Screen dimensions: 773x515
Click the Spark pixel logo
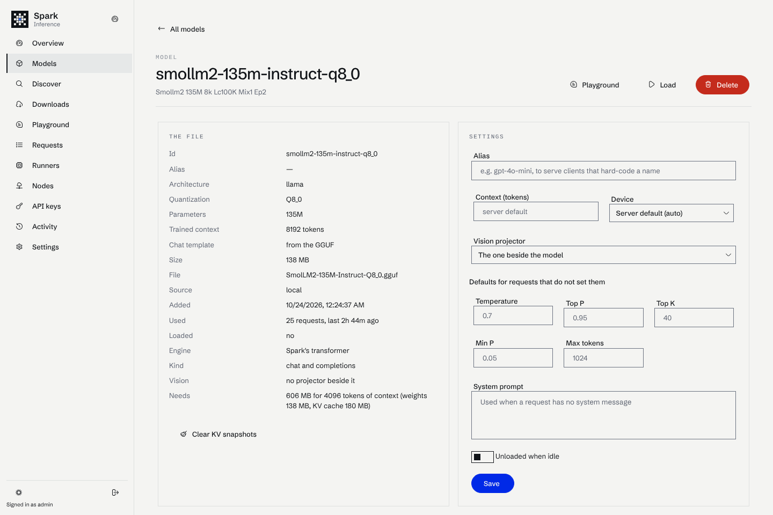(20, 19)
